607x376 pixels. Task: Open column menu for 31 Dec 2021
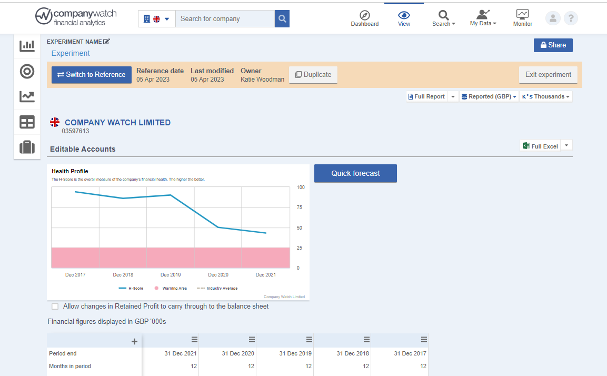(x=194, y=340)
